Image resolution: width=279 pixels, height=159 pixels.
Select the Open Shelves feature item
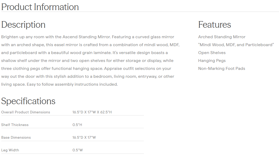[212, 53]
